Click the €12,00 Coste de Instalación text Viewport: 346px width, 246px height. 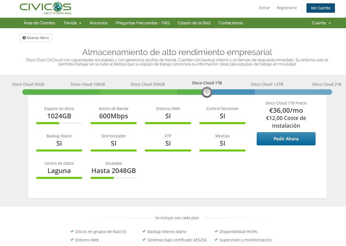coord(286,122)
